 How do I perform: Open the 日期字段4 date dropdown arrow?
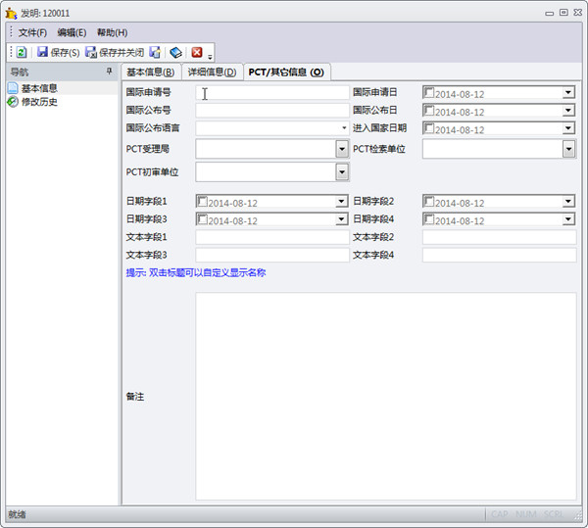point(568,219)
